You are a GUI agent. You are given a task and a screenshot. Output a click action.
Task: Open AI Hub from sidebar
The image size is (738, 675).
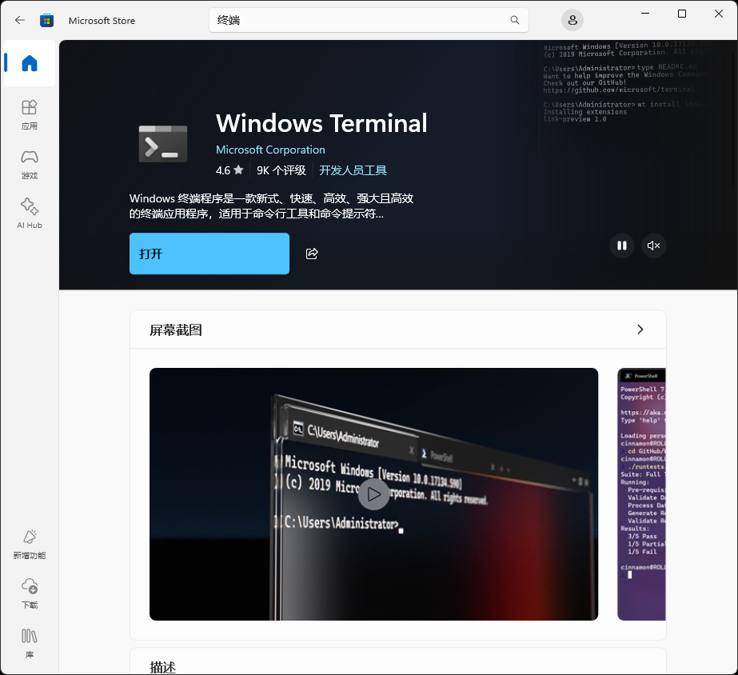tap(30, 213)
